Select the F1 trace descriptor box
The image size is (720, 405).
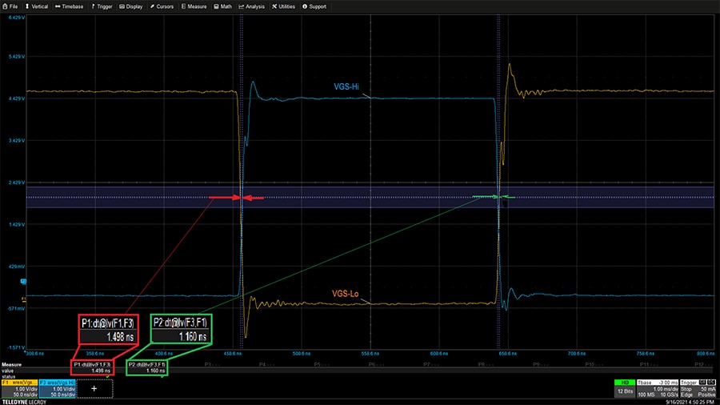click(x=18, y=387)
